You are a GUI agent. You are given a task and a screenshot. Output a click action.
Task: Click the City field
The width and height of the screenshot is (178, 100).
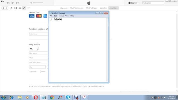point(37,67)
